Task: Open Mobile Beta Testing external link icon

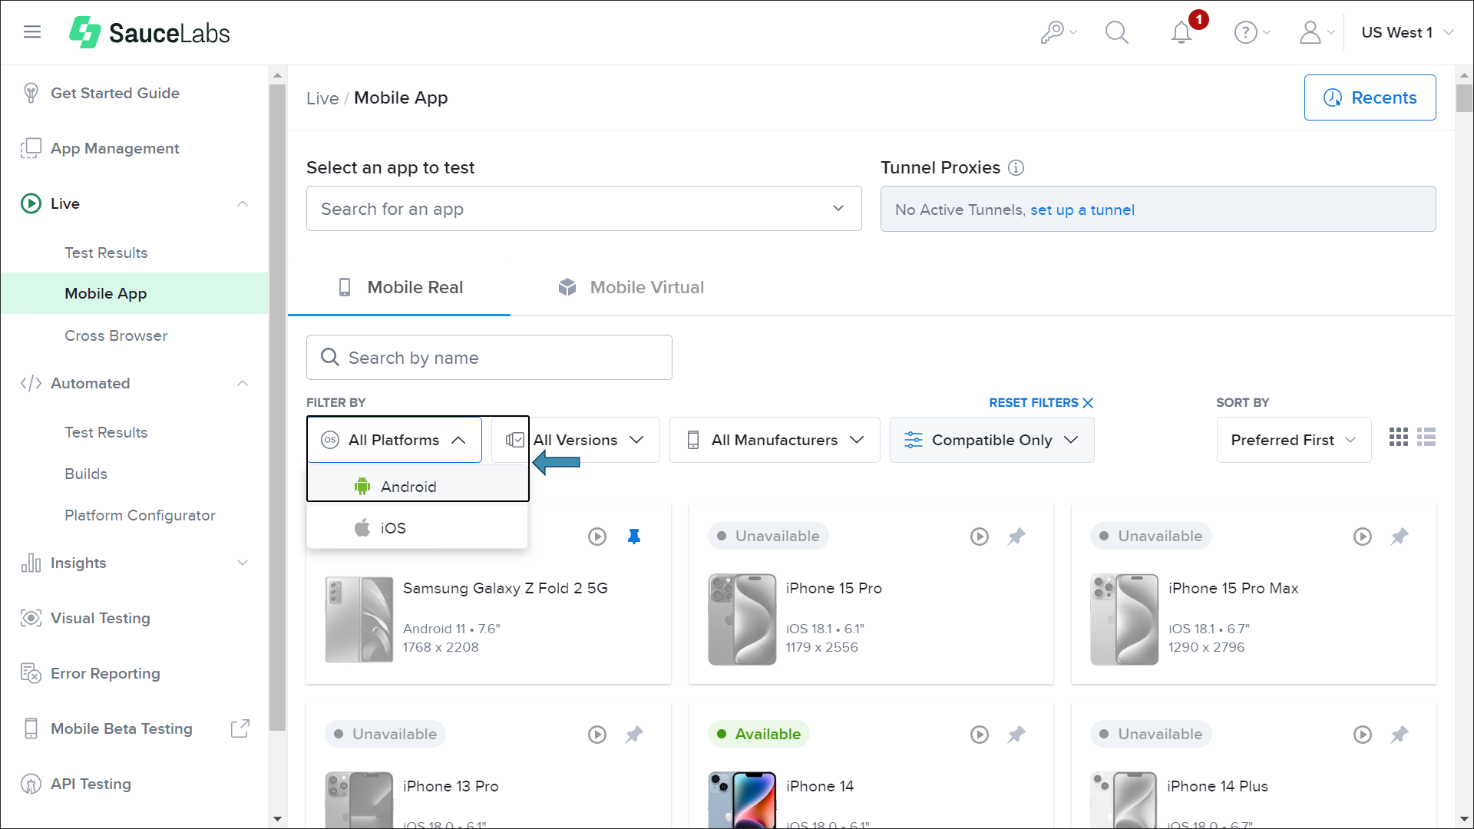Action: tap(240, 728)
